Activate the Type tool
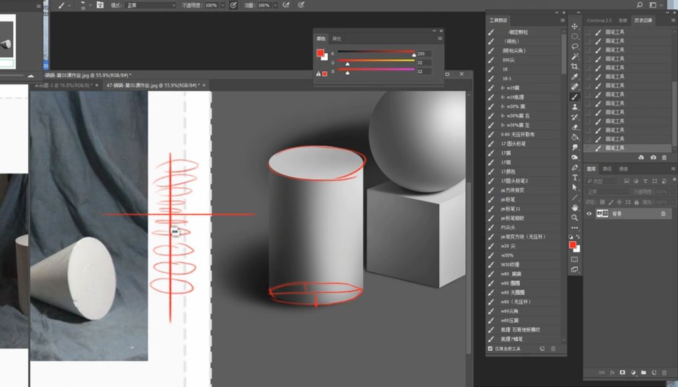 tap(574, 177)
